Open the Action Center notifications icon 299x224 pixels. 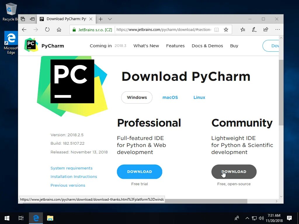(x=289, y=218)
